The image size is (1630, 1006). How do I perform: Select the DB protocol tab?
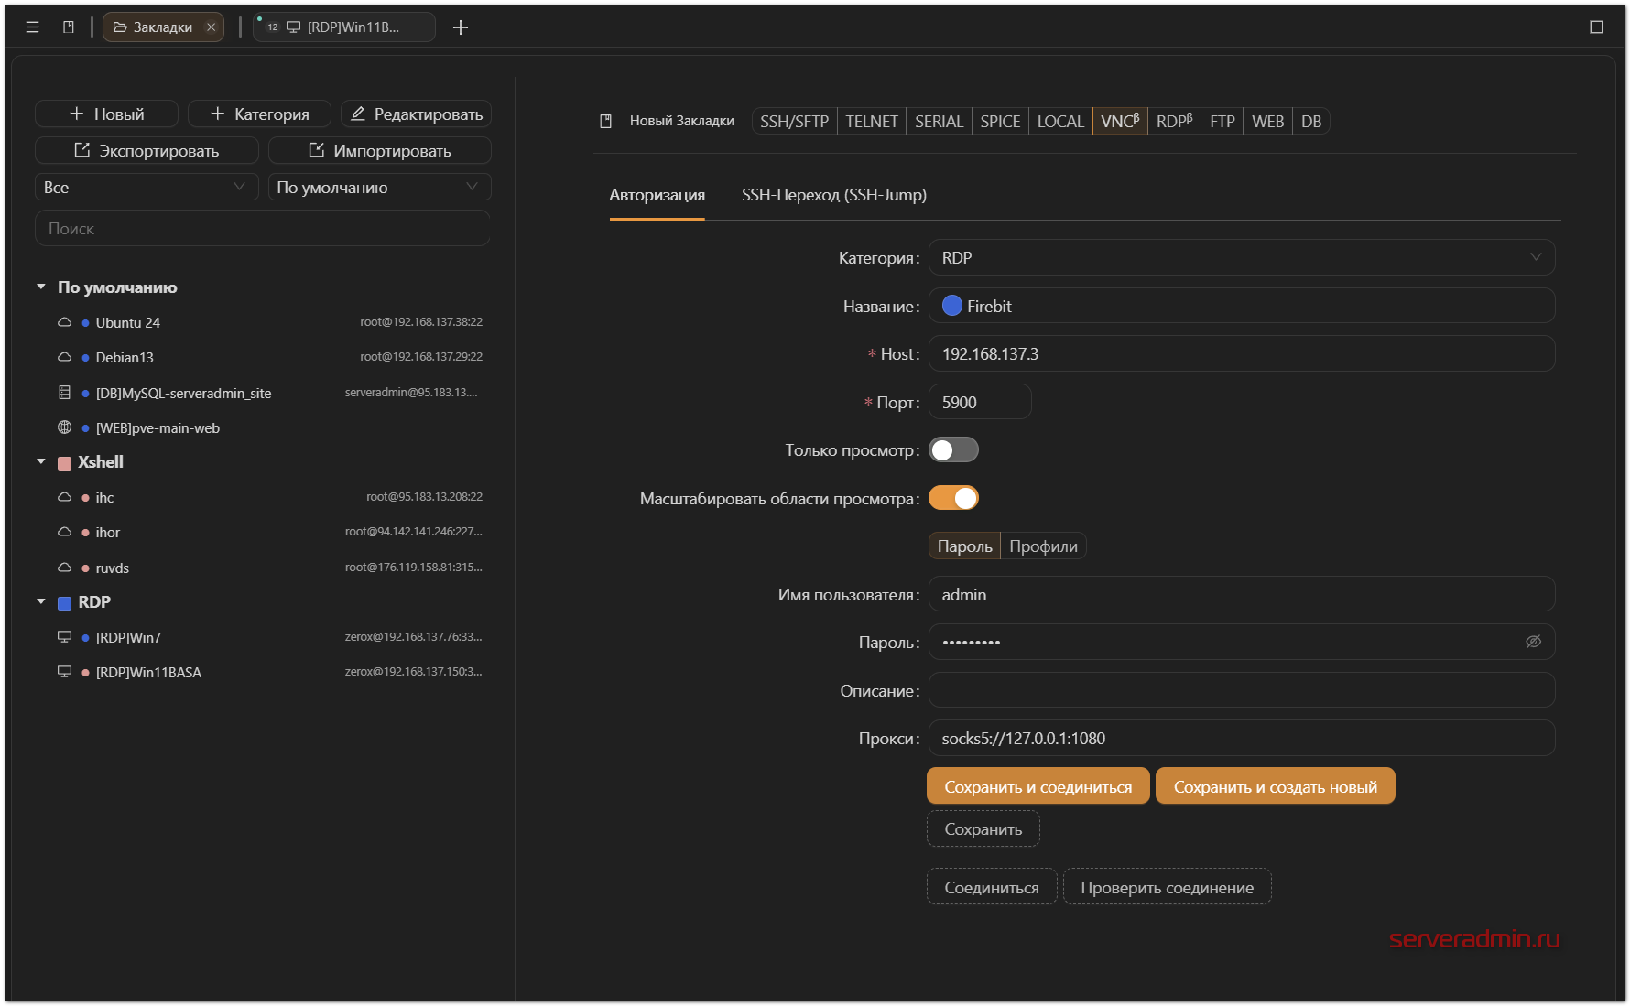[1311, 122]
